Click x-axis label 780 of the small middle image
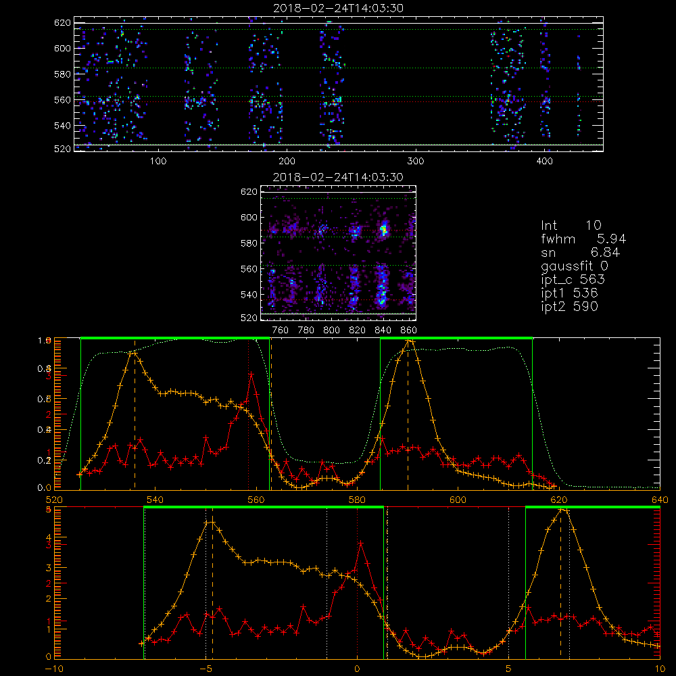The height and width of the screenshot is (676, 676). point(306,331)
